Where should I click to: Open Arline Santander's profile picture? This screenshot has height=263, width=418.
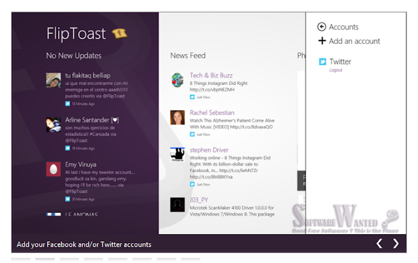(x=54, y=124)
